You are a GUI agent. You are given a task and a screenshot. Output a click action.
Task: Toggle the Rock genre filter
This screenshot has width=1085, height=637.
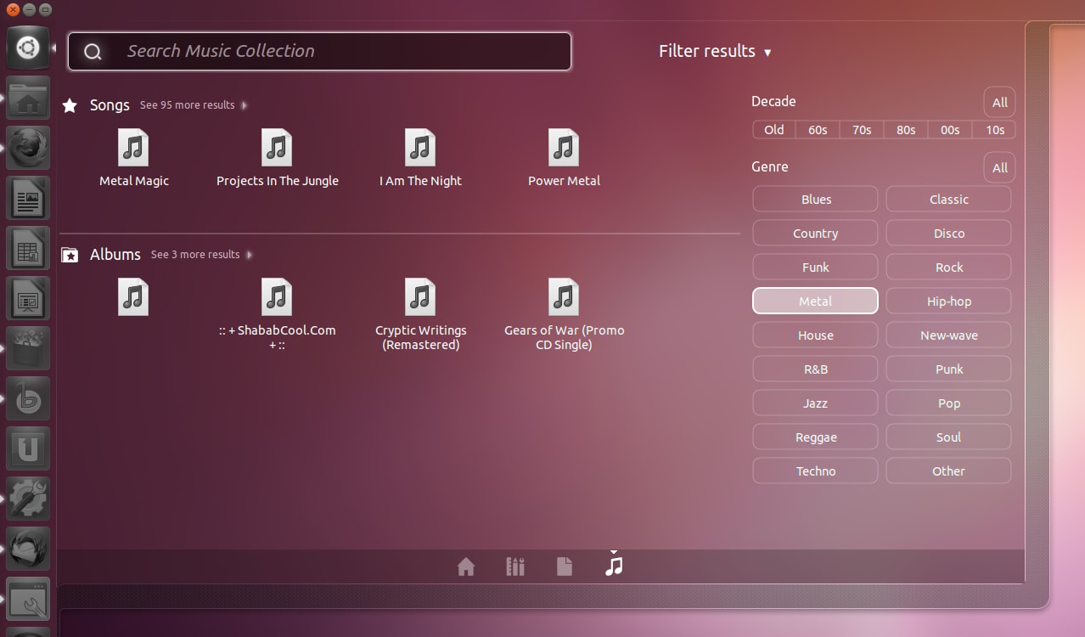tap(948, 268)
